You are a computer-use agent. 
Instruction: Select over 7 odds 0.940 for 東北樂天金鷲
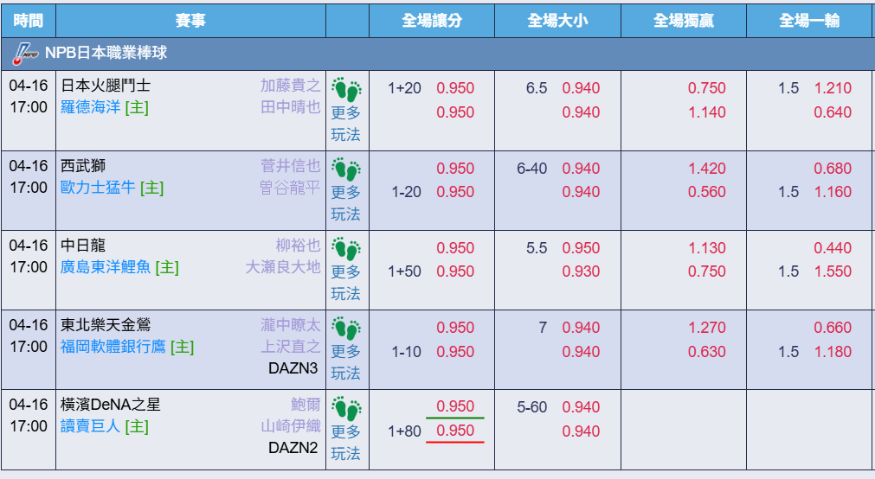581,328
